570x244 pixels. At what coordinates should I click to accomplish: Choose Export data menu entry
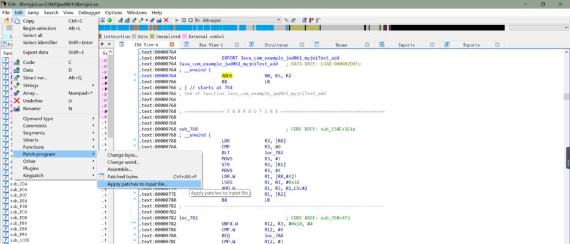pyautogui.click(x=56, y=52)
